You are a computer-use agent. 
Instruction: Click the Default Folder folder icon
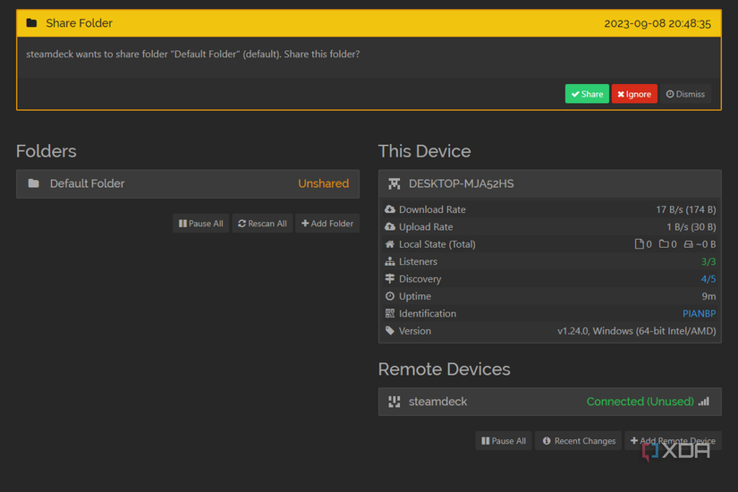click(x=34, y=183)
